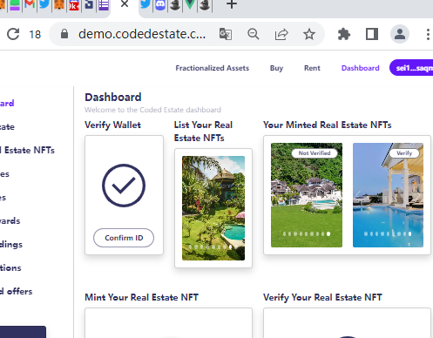
Task: Click the 'Your Minted Real Estate NFTs' heading
Action: [x=328, y=125]
